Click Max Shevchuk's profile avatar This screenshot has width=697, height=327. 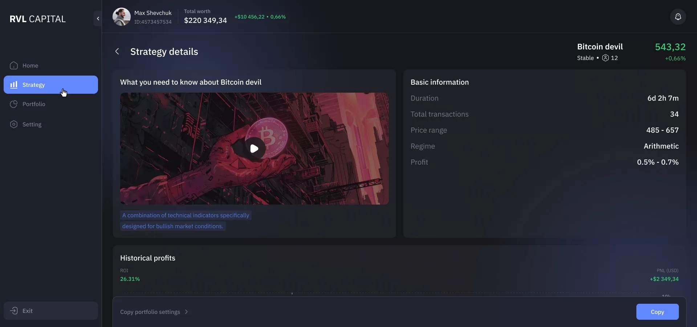pos(121,17)
